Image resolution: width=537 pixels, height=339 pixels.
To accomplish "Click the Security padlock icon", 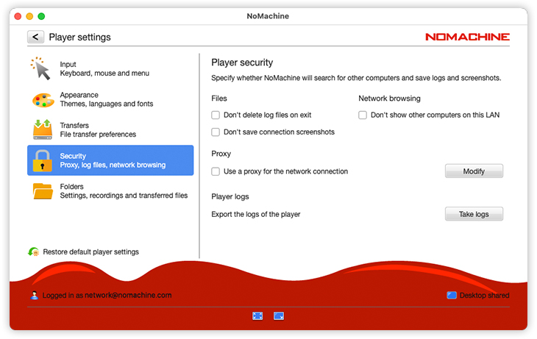I will 43,160.
